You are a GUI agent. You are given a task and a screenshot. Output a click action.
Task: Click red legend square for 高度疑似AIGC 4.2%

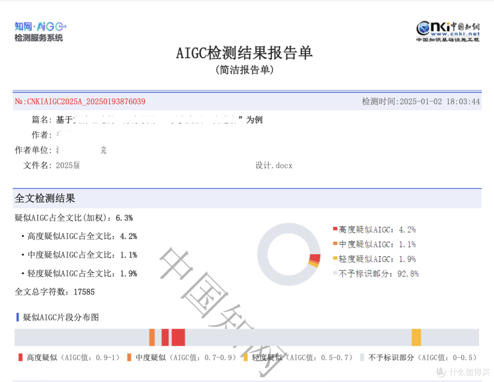[335, 229]
